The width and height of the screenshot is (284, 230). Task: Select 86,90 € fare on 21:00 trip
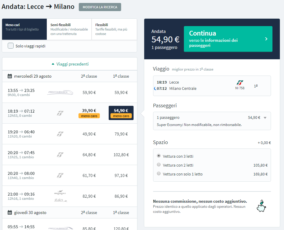(x=121, y=196)
